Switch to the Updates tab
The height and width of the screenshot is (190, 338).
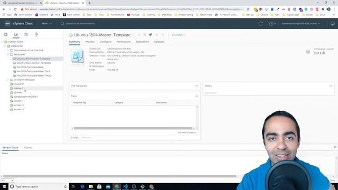(x=159, y=42)
